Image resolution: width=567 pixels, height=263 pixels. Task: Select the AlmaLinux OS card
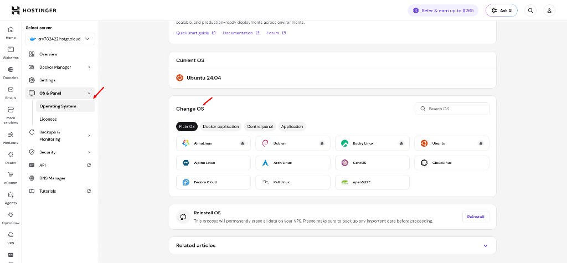[x=213, y=143]
